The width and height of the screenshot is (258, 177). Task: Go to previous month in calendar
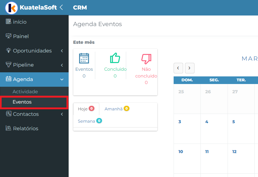click(x=178, y=68)
